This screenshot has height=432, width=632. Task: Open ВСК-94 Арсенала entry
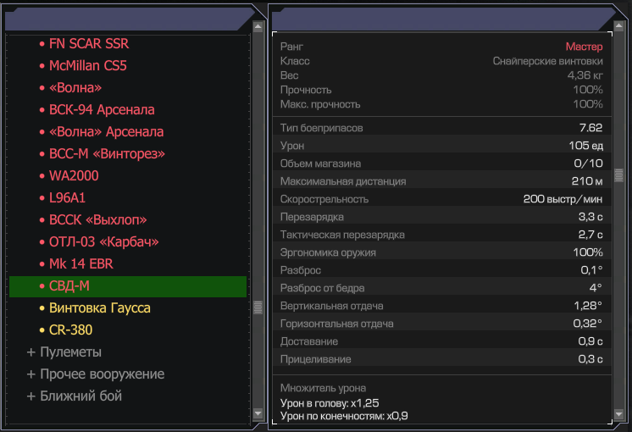(x=102, y=109)
